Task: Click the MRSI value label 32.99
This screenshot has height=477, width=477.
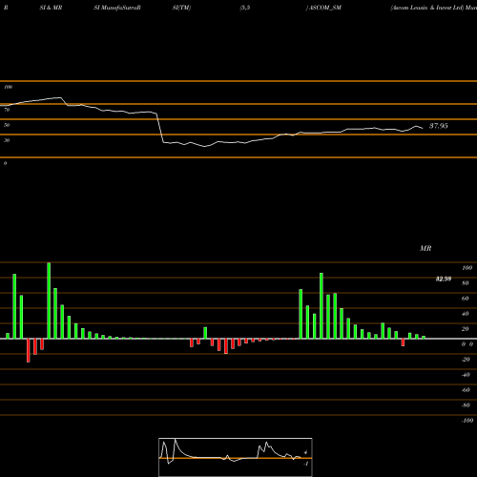Action: pos(444,279)
